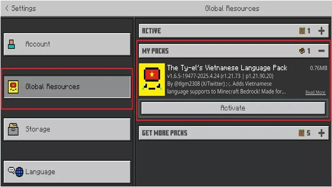Click the Global Resources header title
332x187 pixels.
point(232,8)
